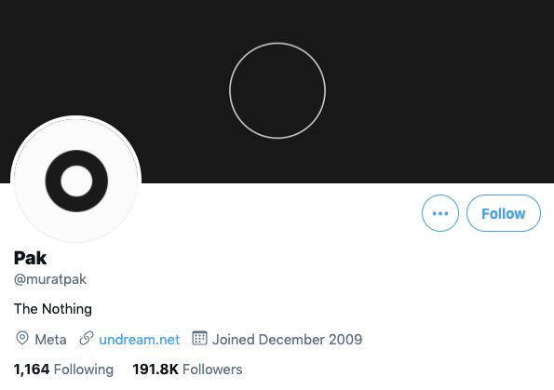Screen dimensions: 554x390
Task: Click the word Followers next to 191.8K
Action: click(x=212, y=370)
